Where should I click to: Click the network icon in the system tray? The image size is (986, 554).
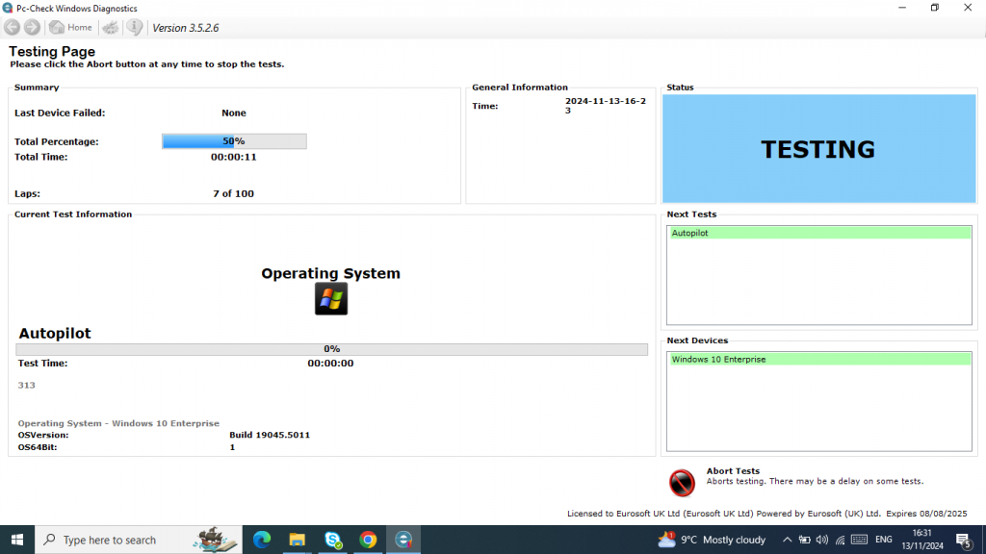[839, 539]
